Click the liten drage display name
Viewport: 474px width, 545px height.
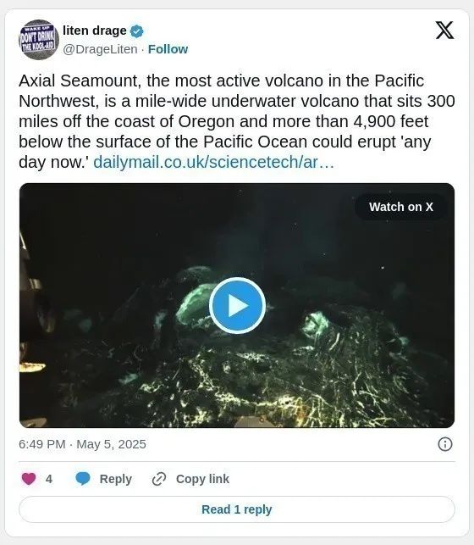click(x=95, y=31)
